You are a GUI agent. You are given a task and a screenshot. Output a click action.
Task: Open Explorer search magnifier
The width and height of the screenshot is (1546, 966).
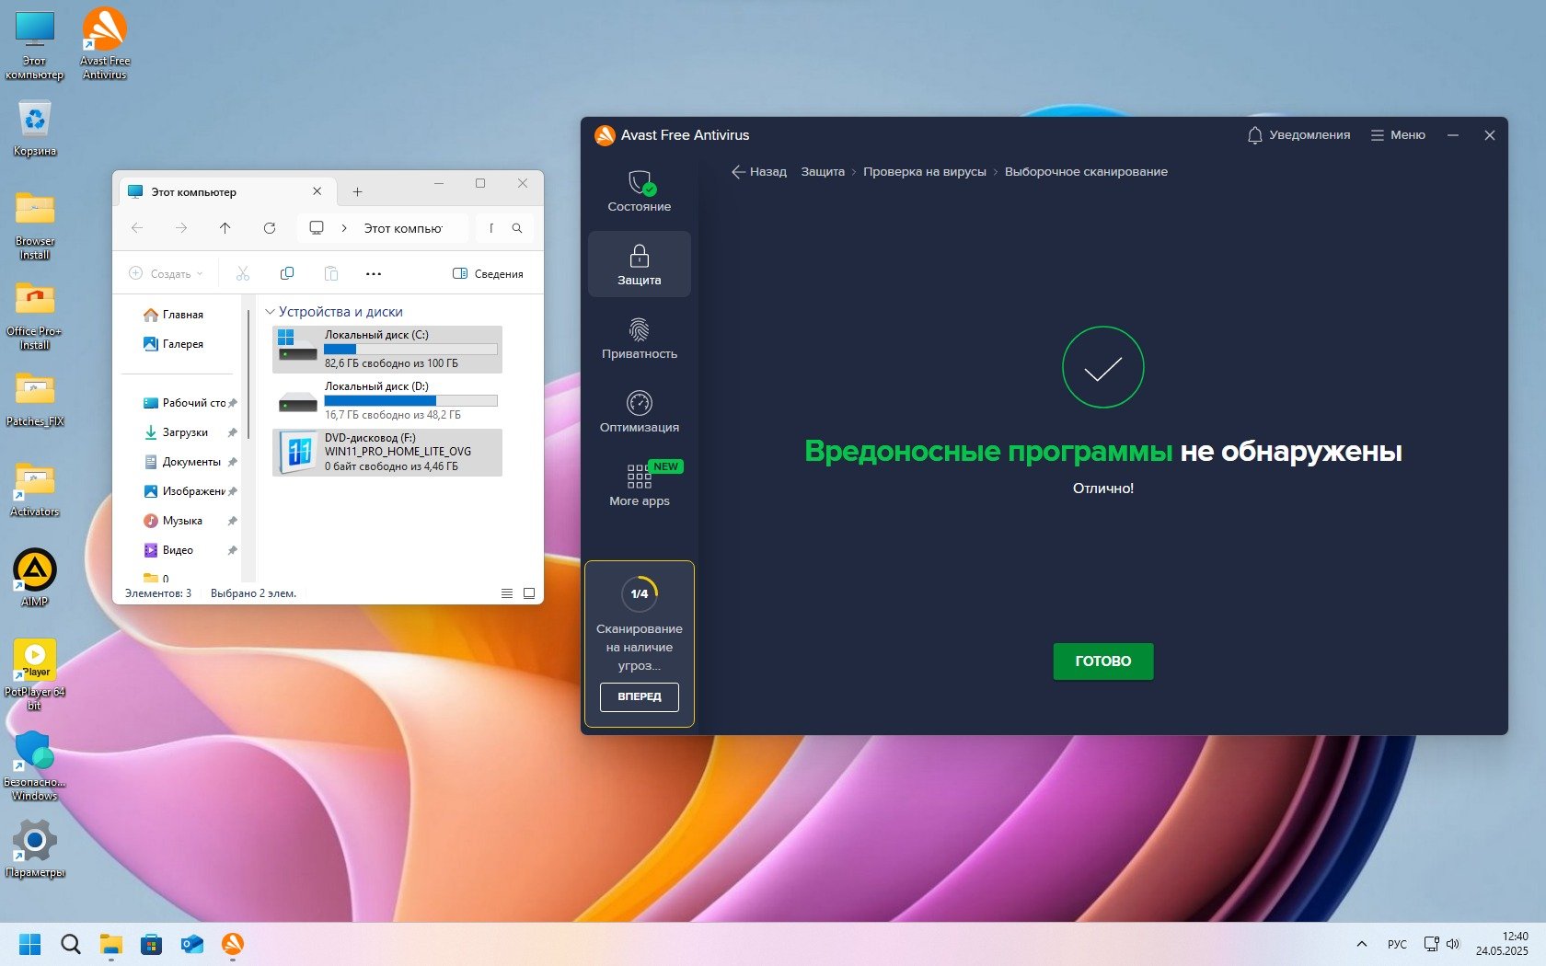point(517,228)
